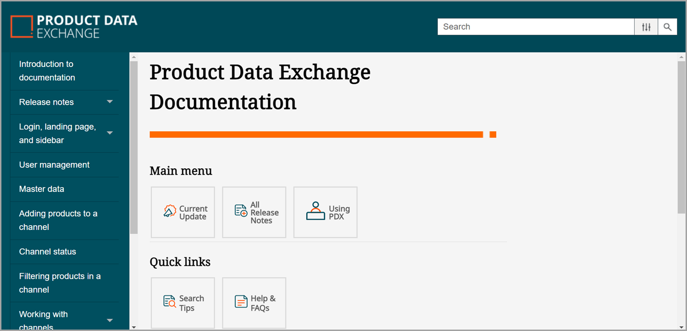This screenshot has width=687, height=331.
Task: Expand the Working with channels arrow
Action: coord(110,321)
